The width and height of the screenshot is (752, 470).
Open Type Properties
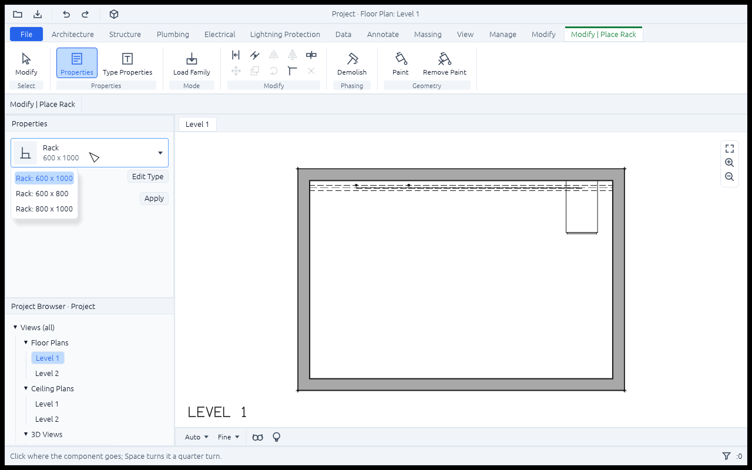pyautogui.click(x=127, y=63)
